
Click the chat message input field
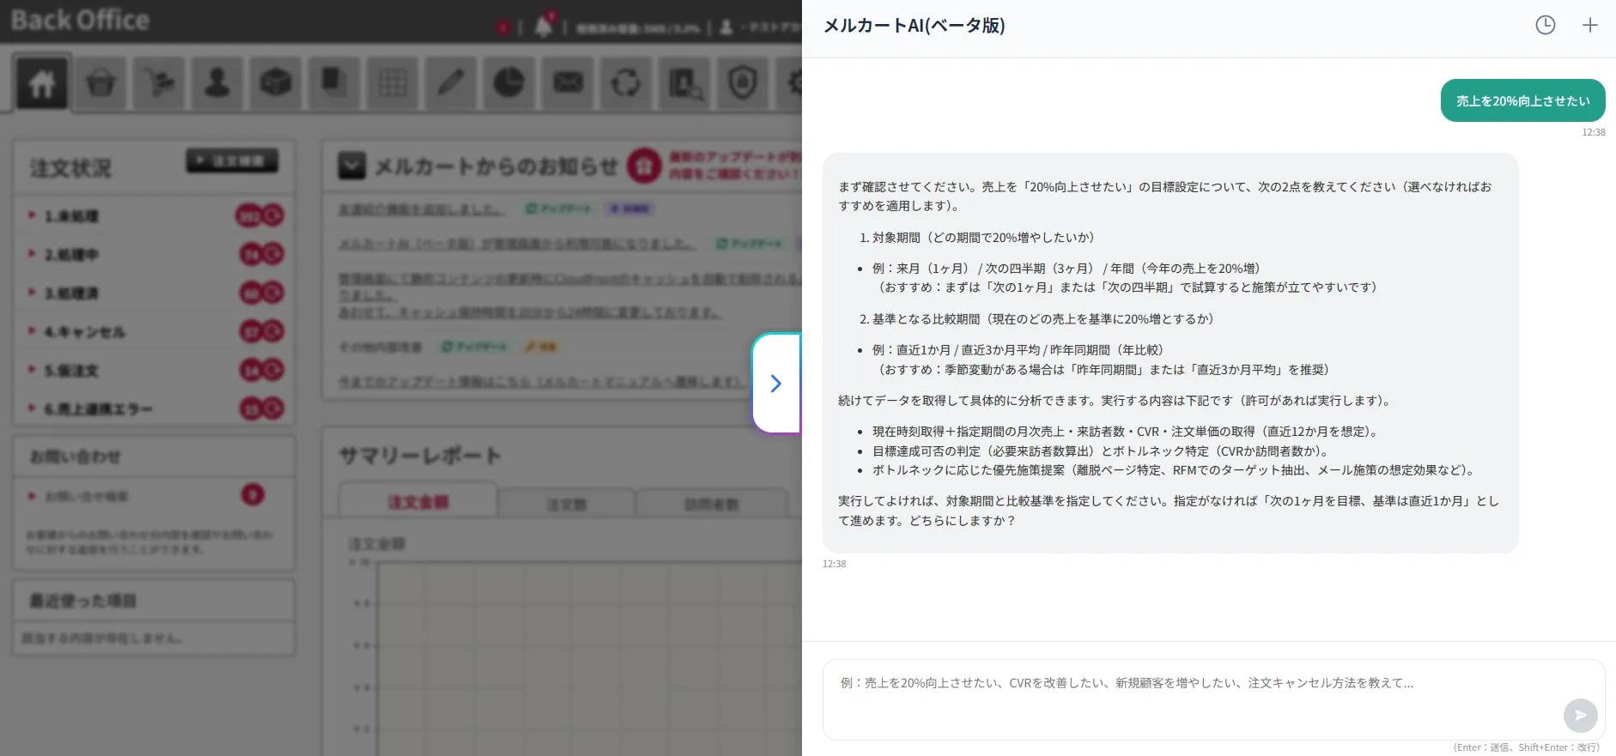click(x=1213, y=699)
